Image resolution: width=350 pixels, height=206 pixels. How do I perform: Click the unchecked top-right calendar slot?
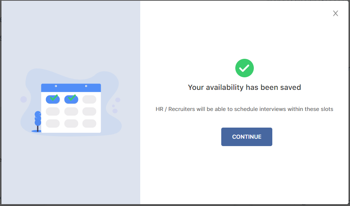point(89,99)
